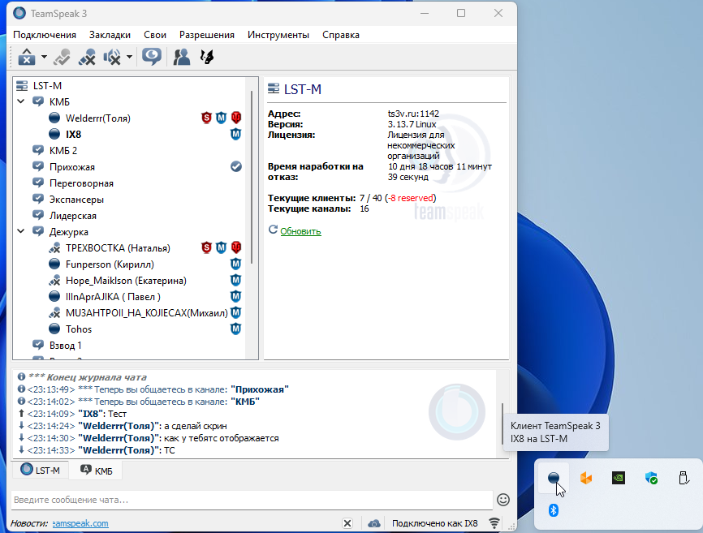Image resolution: width=703 pixels, height=533 pixels.
Task: Toggle the away status toolbar icon
Action: pos(62,57)
